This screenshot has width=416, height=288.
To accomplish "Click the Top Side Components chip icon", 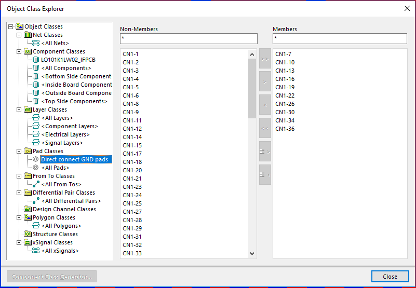I will [x=36, y=101].
